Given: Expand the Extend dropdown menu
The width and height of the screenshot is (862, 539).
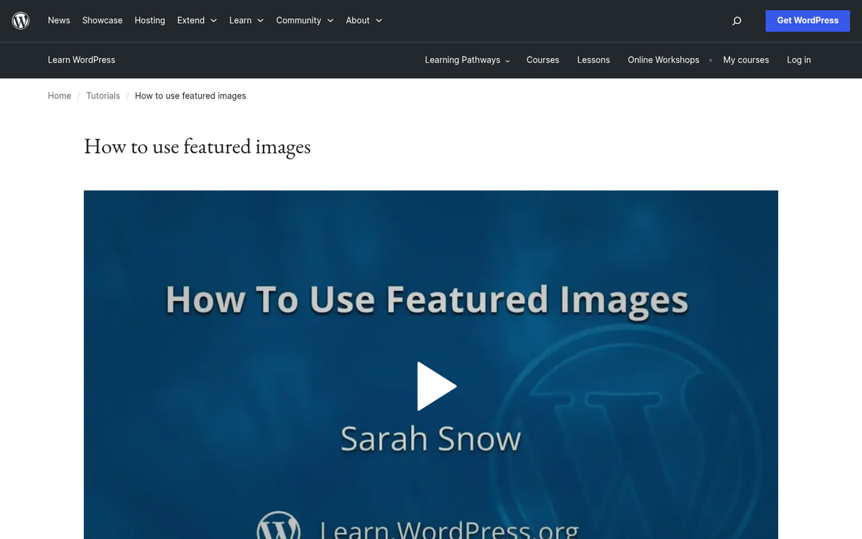Looking at the screenshot, I should click(x=195, y=20).
